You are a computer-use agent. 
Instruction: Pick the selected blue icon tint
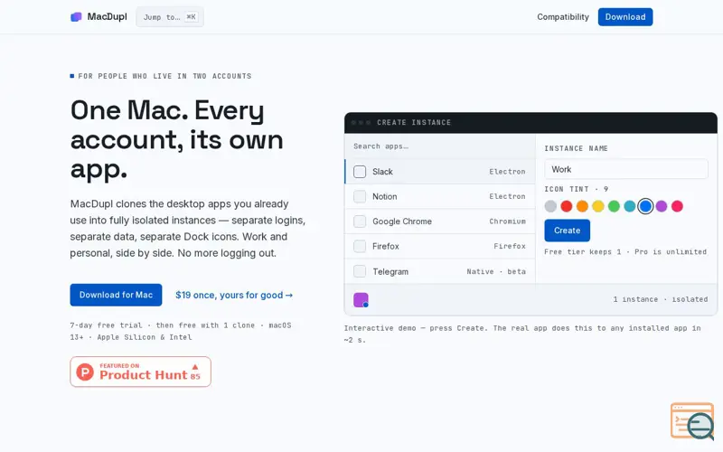pos(645,206)
